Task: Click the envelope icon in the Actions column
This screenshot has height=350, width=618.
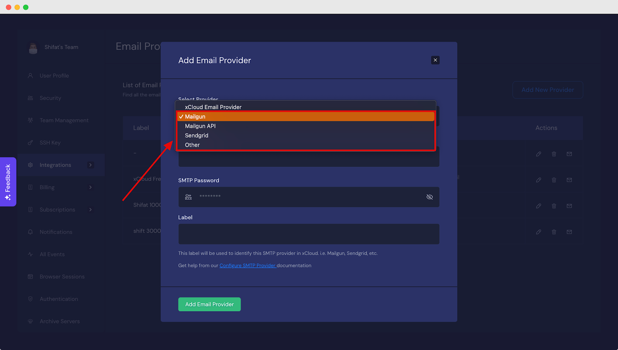Action: click(569, 153)
